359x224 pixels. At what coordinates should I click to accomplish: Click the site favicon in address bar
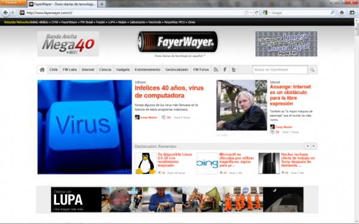click(22, 13)
